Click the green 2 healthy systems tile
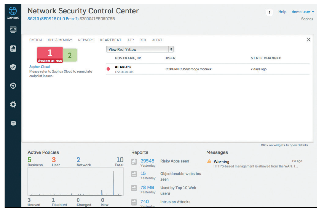Viewport: 321px width, 211px height. (70, 55)
